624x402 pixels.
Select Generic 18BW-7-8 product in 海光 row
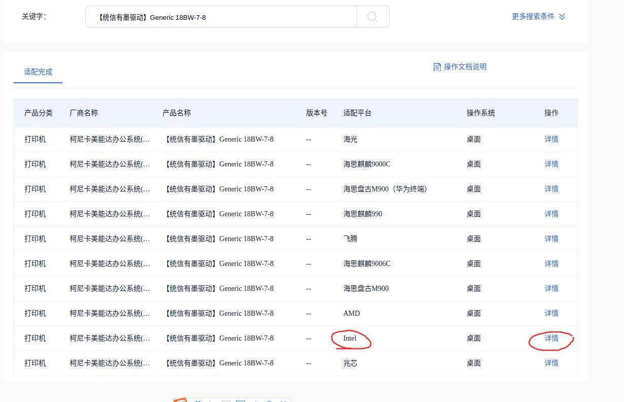218,139
